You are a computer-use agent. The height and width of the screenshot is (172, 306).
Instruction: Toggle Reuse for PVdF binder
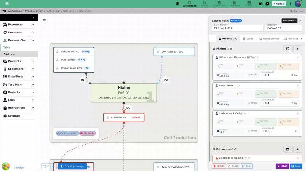(252, 103)
